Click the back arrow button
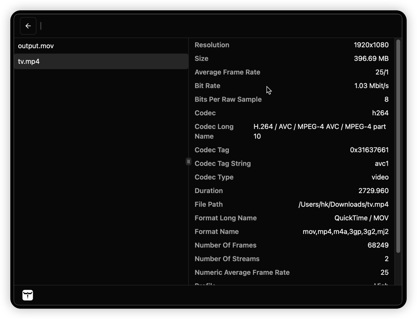The width and height of the screenshot is (417, 319). 28,26
